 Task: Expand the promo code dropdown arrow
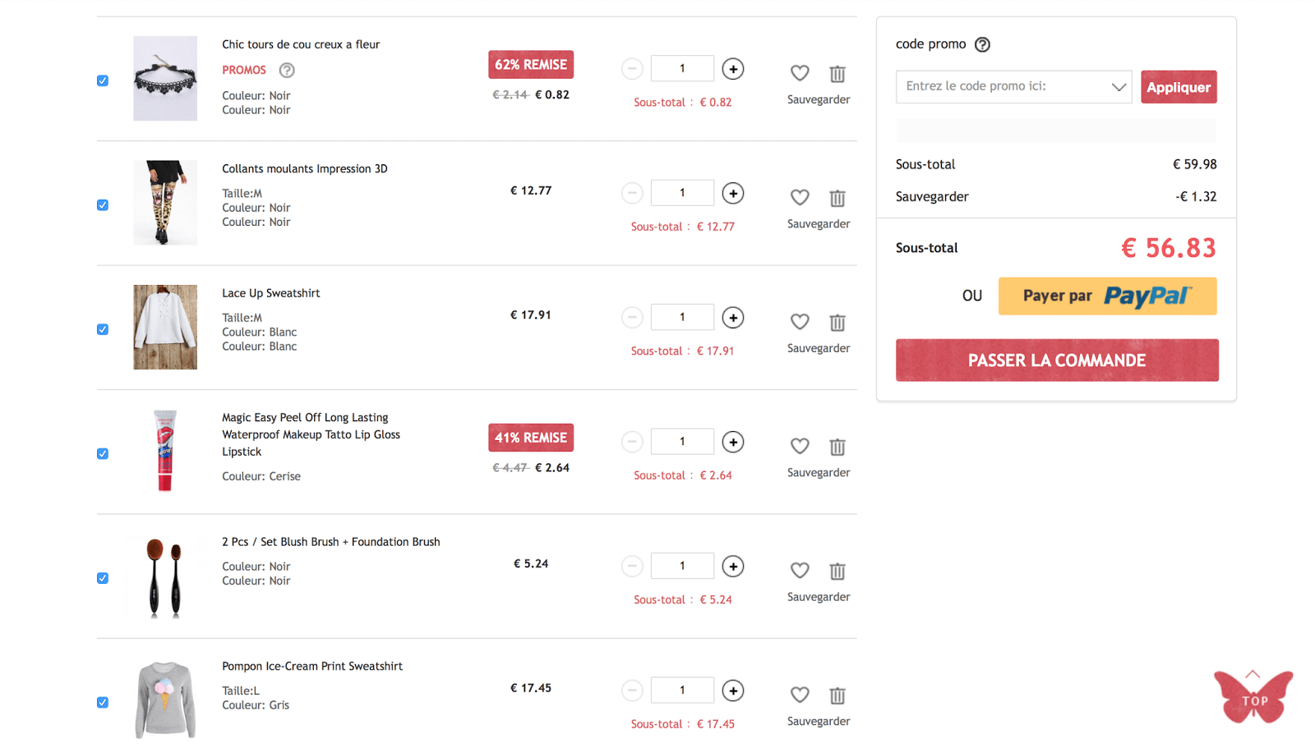pyautogui.click(x=1119, y=87)
